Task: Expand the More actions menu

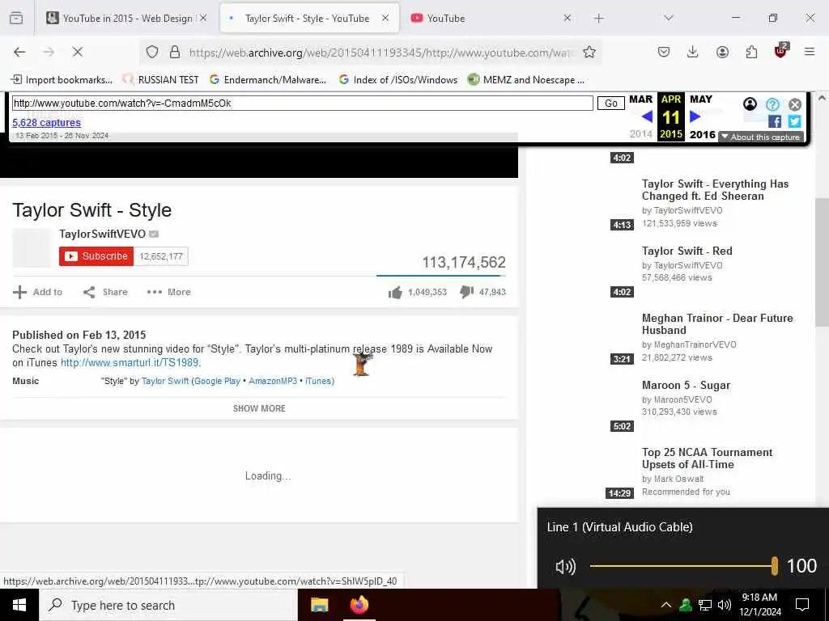Action: (168, 292)
